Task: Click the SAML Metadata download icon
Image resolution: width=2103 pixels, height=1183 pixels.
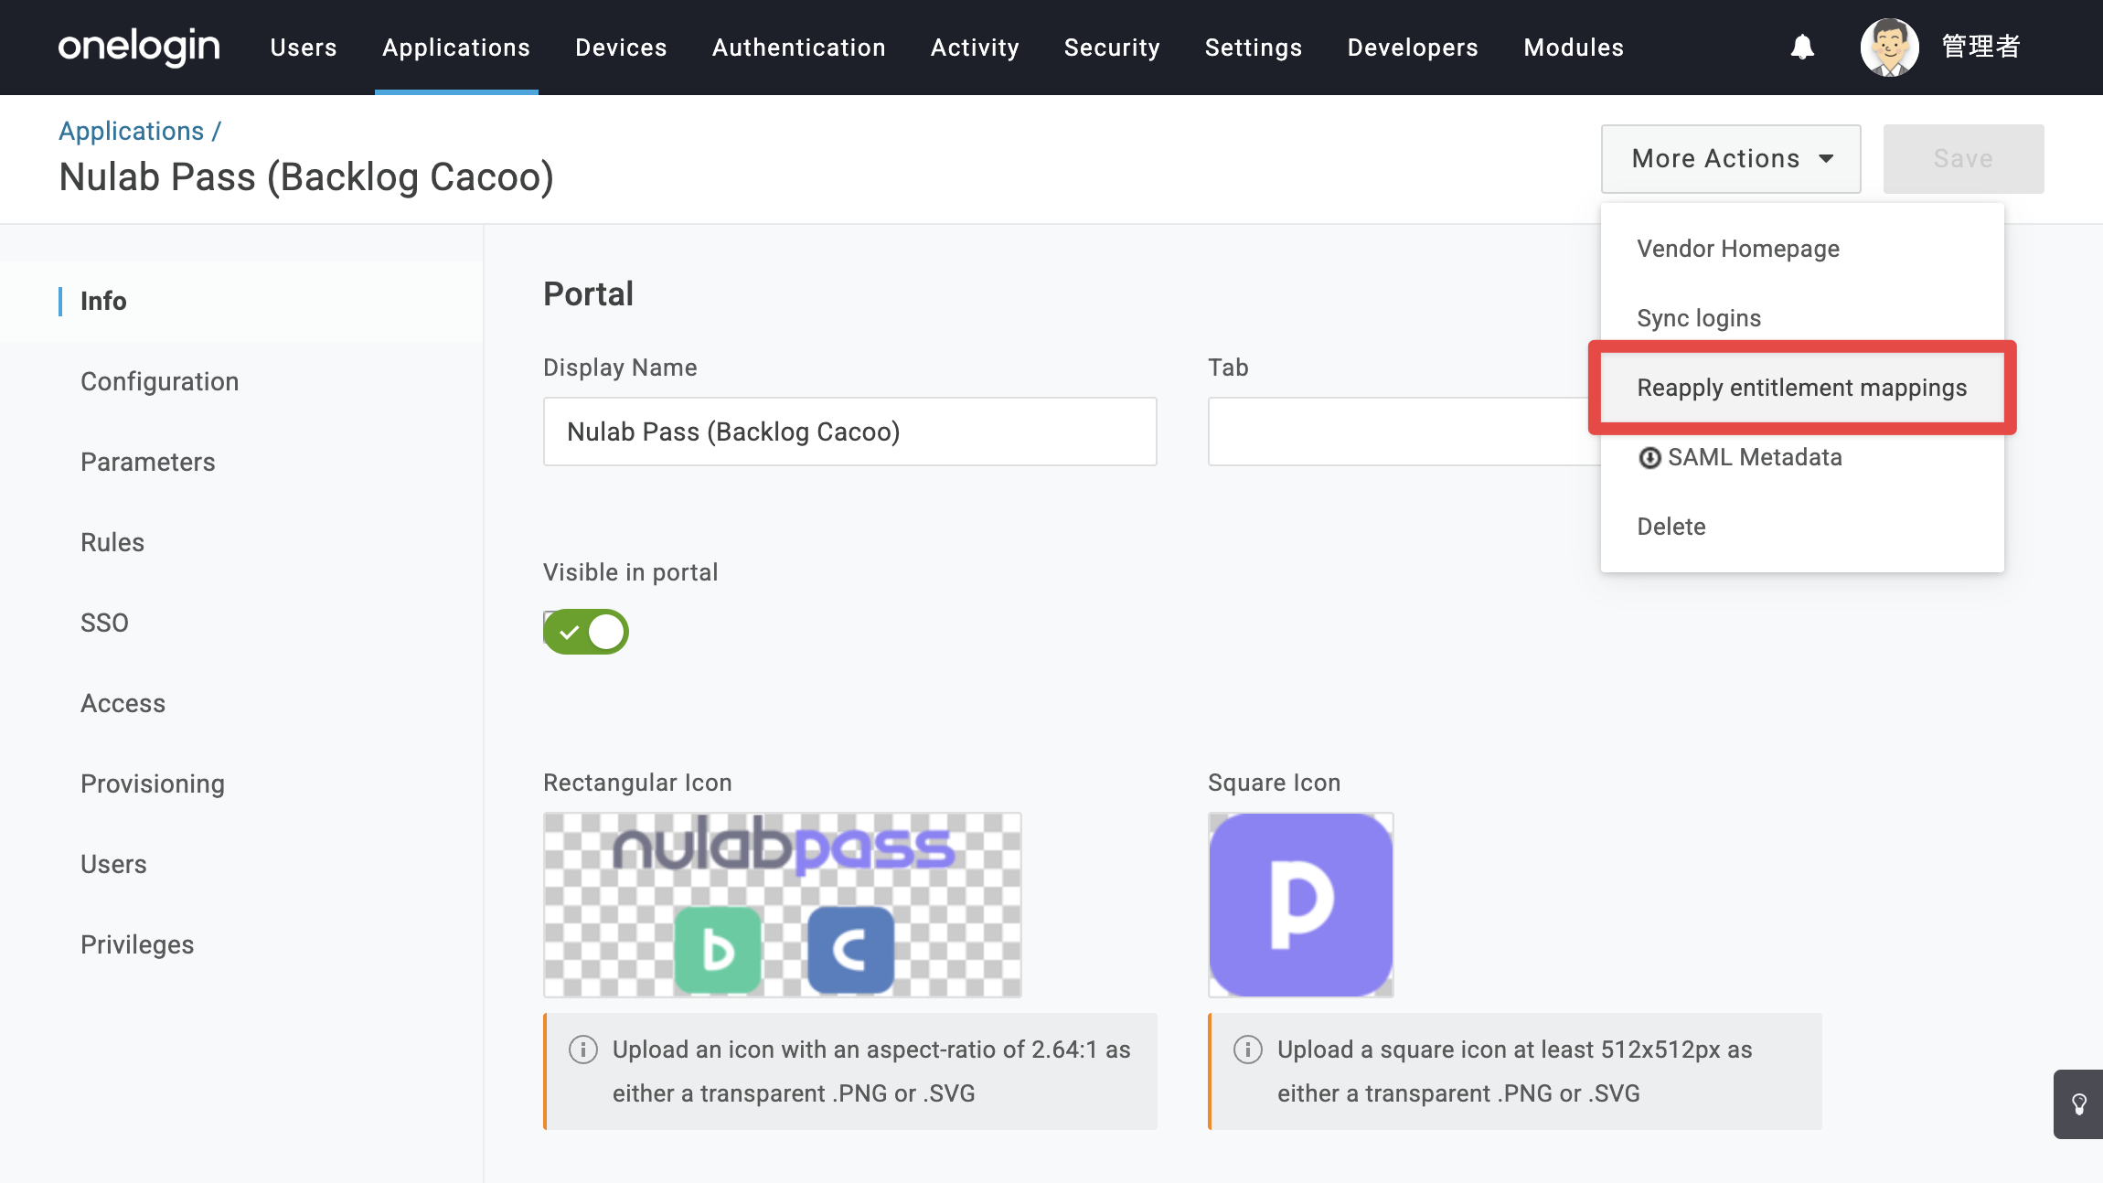Action: click(x=1649, y=458)
